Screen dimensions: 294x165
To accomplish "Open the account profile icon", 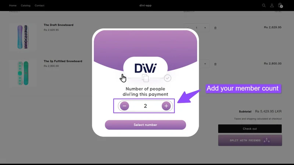I will tap(272, 5).
